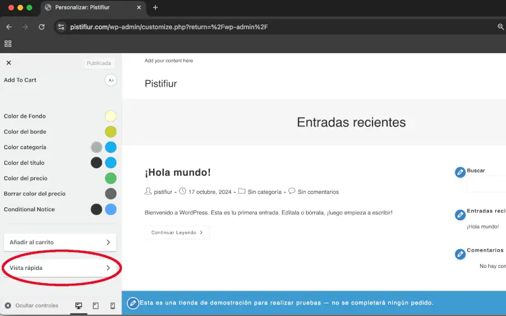Open the Sin categoría link
Image resolution: width=506 pixels, height=316 pixels.
pyautogui.click(x=264, y=192)
